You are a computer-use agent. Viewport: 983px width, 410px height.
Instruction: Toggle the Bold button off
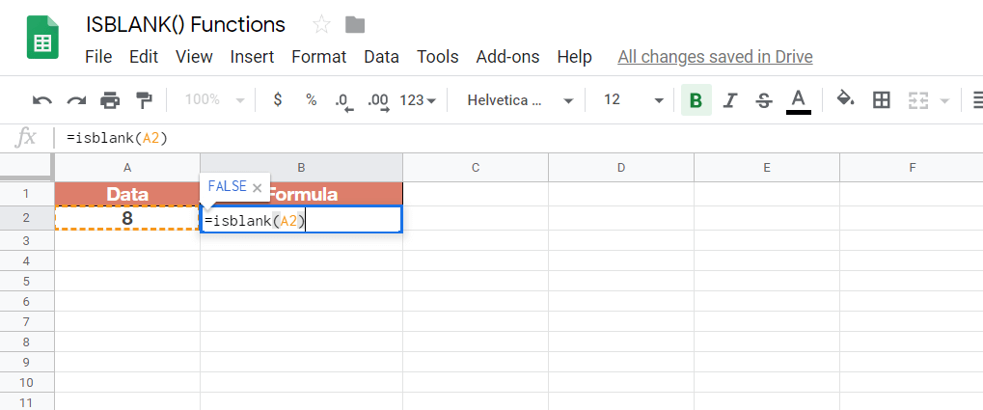pyautogui.click(x=696, y=100)
